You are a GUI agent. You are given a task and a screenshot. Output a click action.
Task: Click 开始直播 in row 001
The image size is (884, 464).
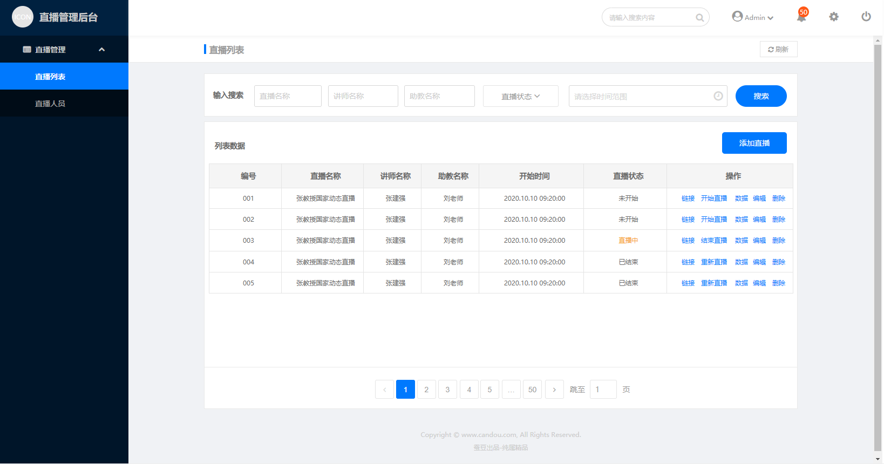point(714,199)
